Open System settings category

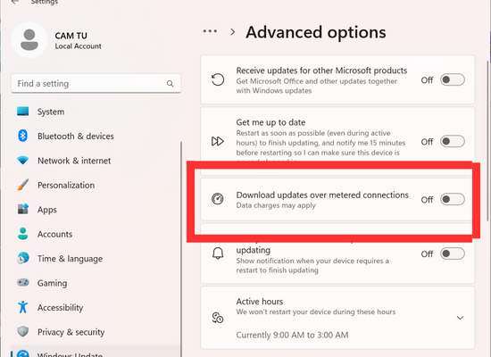point(96,112)
